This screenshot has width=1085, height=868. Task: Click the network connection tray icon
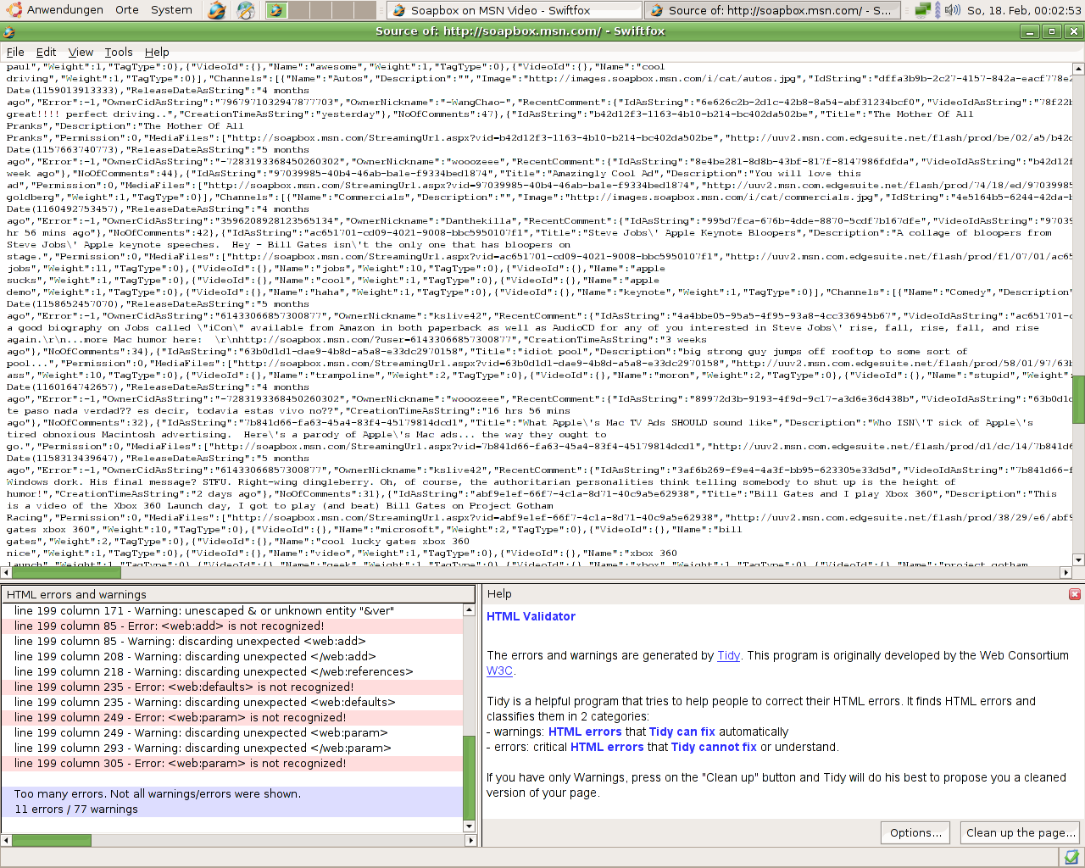coord(923,10)
